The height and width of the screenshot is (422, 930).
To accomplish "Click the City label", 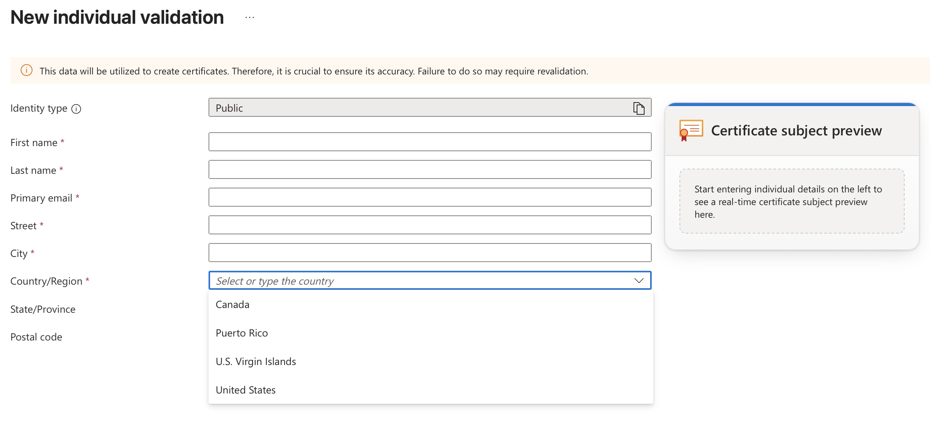I will click(x=19, y=253).
